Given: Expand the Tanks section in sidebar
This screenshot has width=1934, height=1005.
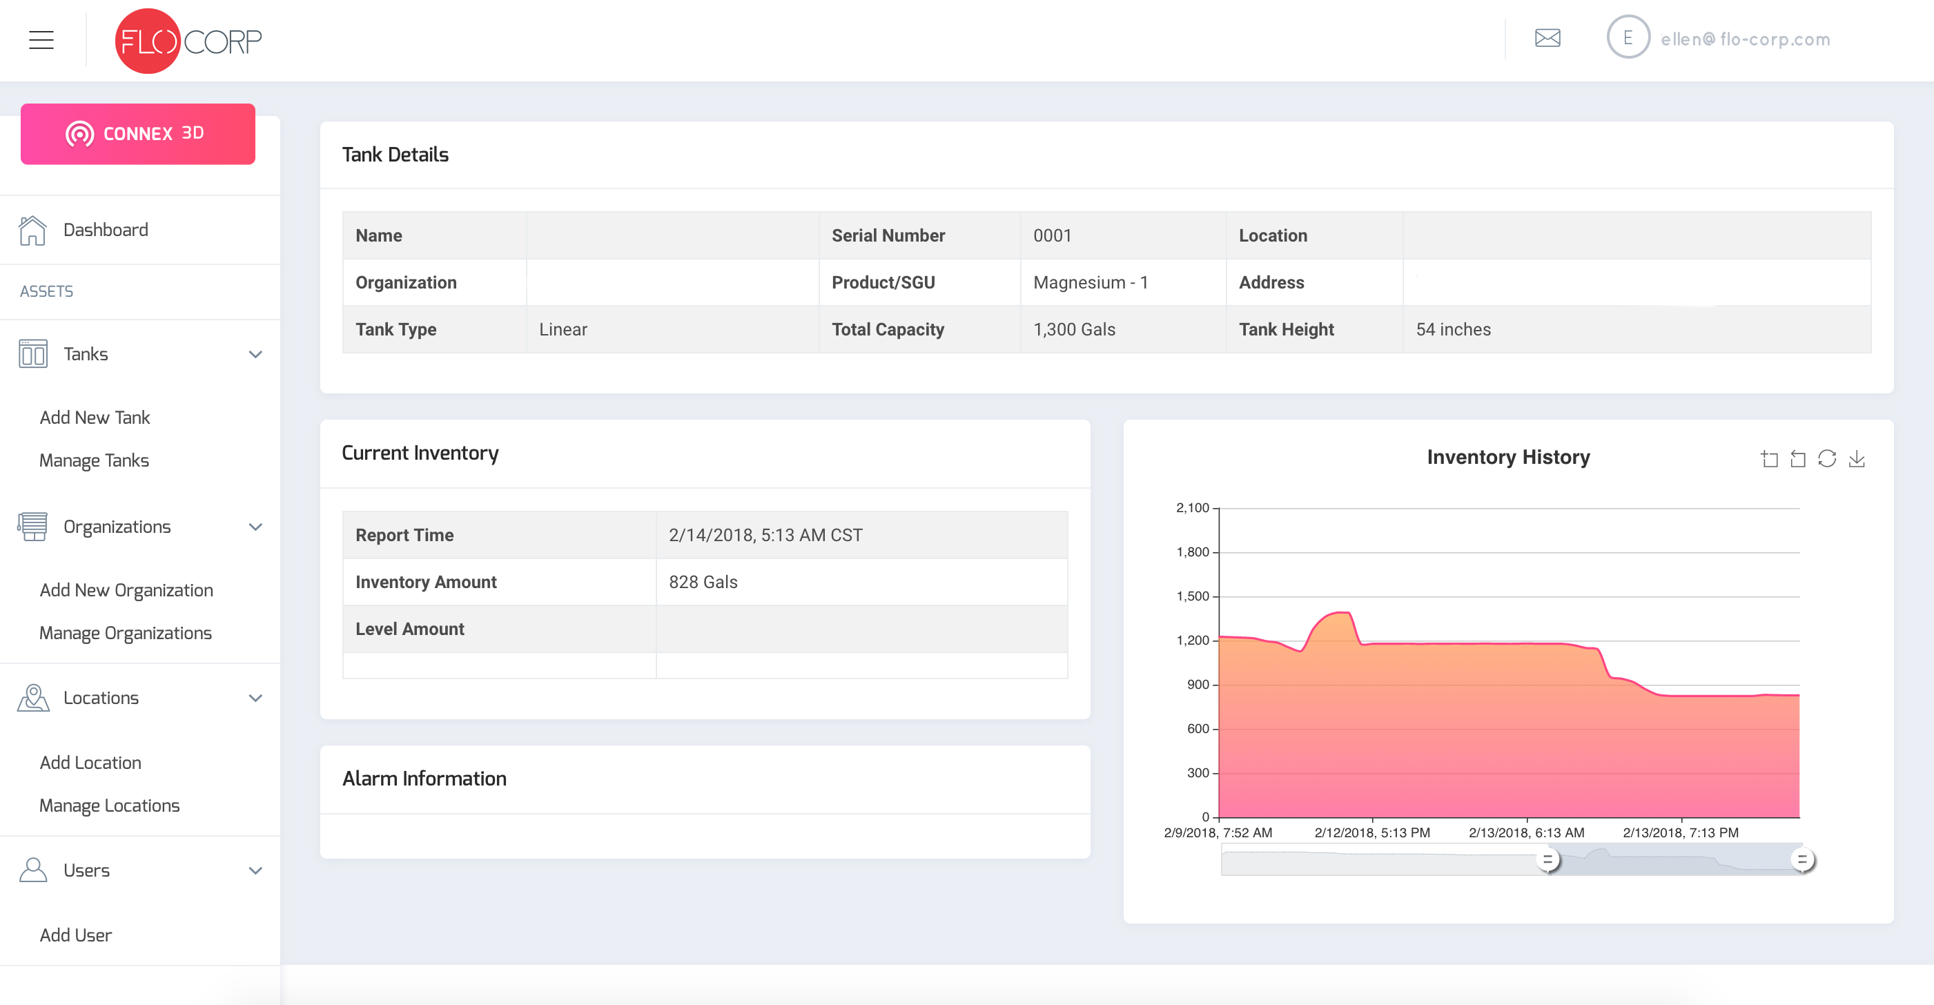Looking at the screenshot, I should pos(256,354).
